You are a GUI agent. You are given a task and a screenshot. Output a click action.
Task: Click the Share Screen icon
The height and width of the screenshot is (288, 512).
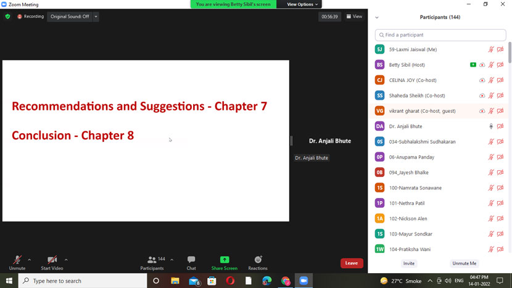(225, 260)
